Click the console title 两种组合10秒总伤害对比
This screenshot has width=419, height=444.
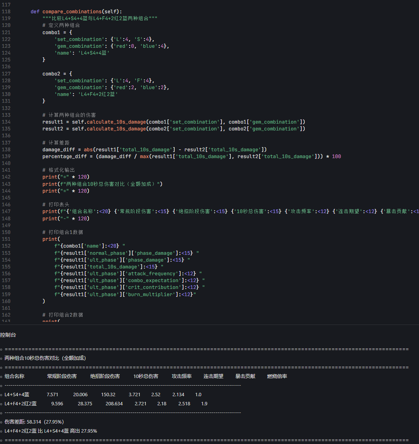45,358
